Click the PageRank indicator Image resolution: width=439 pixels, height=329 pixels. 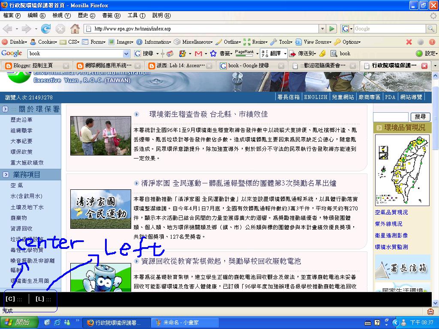[244, 53]
